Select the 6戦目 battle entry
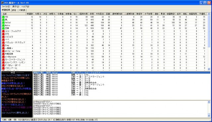212x122 pixels. pyautogui.click(x=122, y=83)
